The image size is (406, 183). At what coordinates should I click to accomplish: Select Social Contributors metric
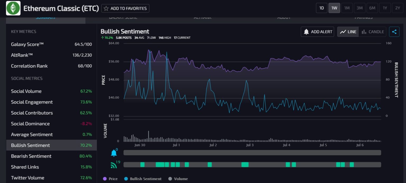[x=52, y=113]
